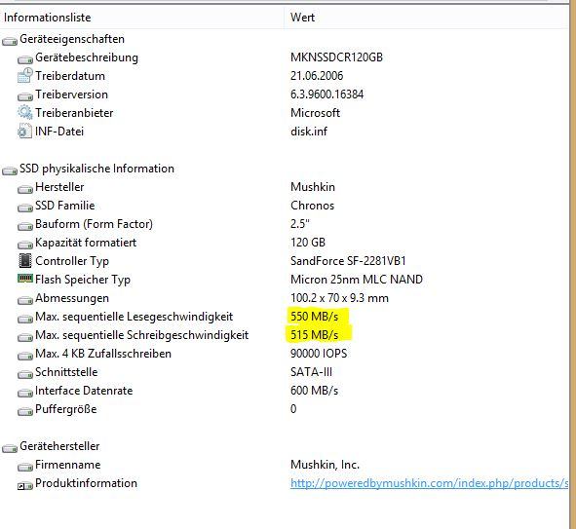Screen dimensions: 576x529
Task: Click the Puffergröße row icon
Action: 25,411
